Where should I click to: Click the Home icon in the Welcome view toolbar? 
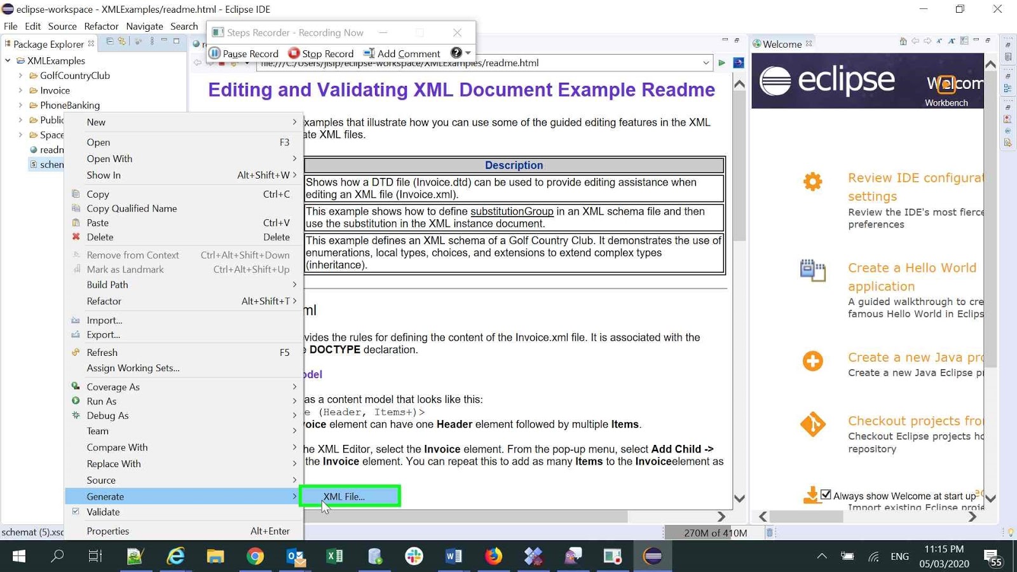tap(903, 42)
